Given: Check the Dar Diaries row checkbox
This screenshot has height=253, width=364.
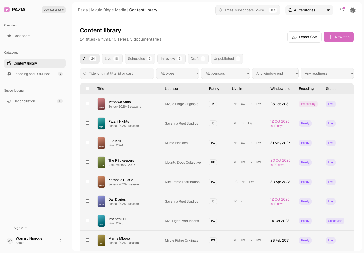Looking at the screenshot, I should 88,201.
